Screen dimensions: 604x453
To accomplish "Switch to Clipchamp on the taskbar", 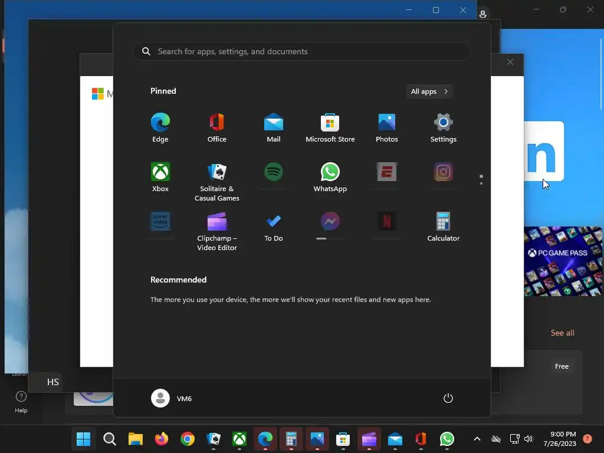I will [369, 439].
